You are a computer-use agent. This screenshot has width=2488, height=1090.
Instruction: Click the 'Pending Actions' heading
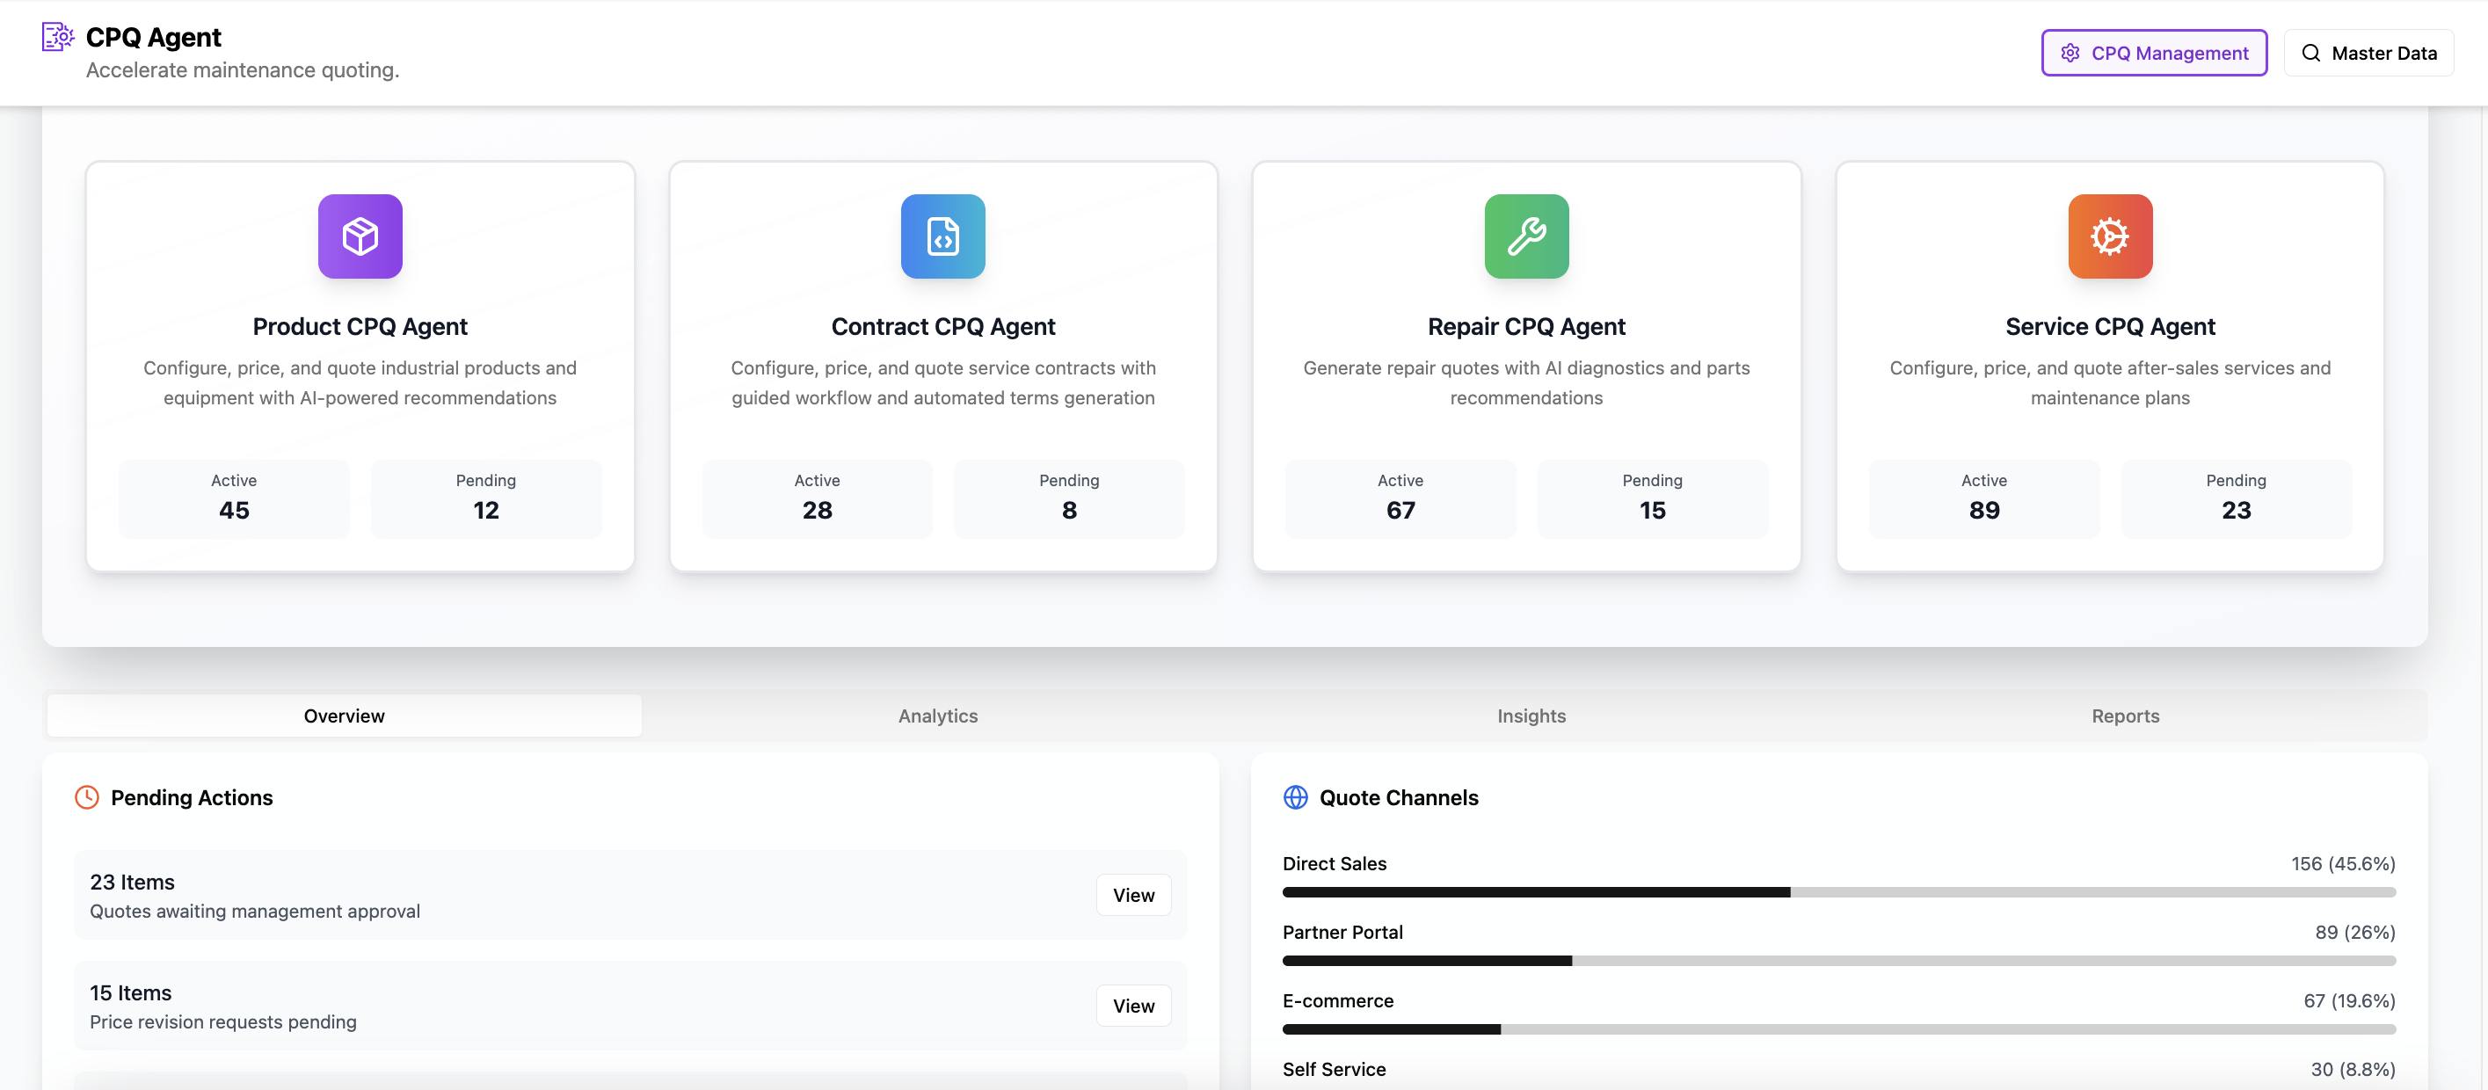[192, 797]
